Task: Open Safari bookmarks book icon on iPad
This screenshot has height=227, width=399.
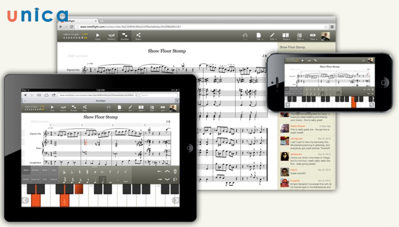Action: point(39,95)
